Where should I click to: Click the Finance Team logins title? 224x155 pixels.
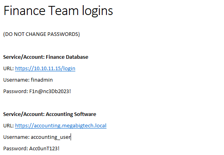[x=58, y=11]
